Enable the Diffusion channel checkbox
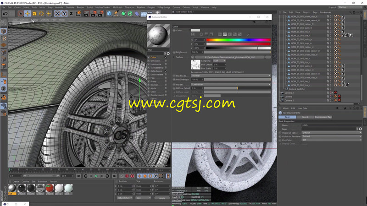367x206 pixels. pos(166,61)
